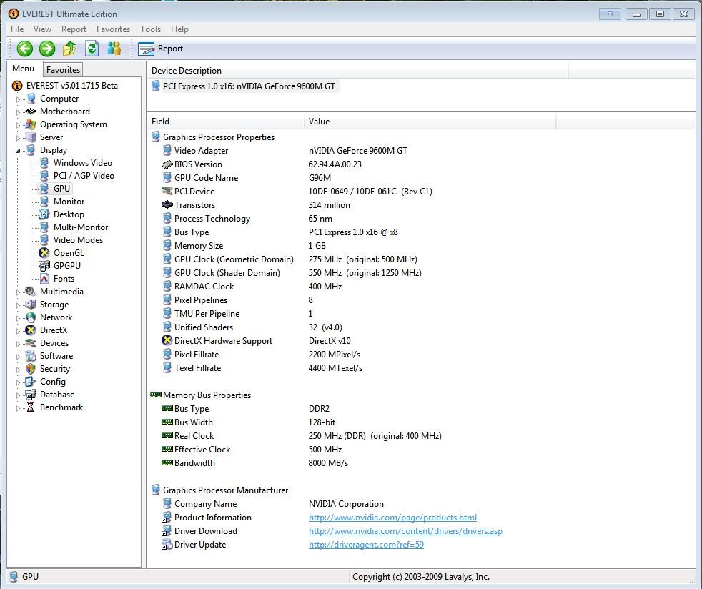Click the Report toolbar button
Screen dimensions: 702x589
point(161,49)
